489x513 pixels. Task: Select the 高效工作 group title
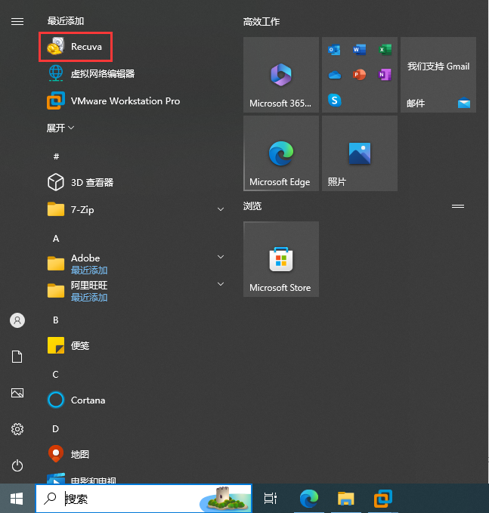coord(262,22)
